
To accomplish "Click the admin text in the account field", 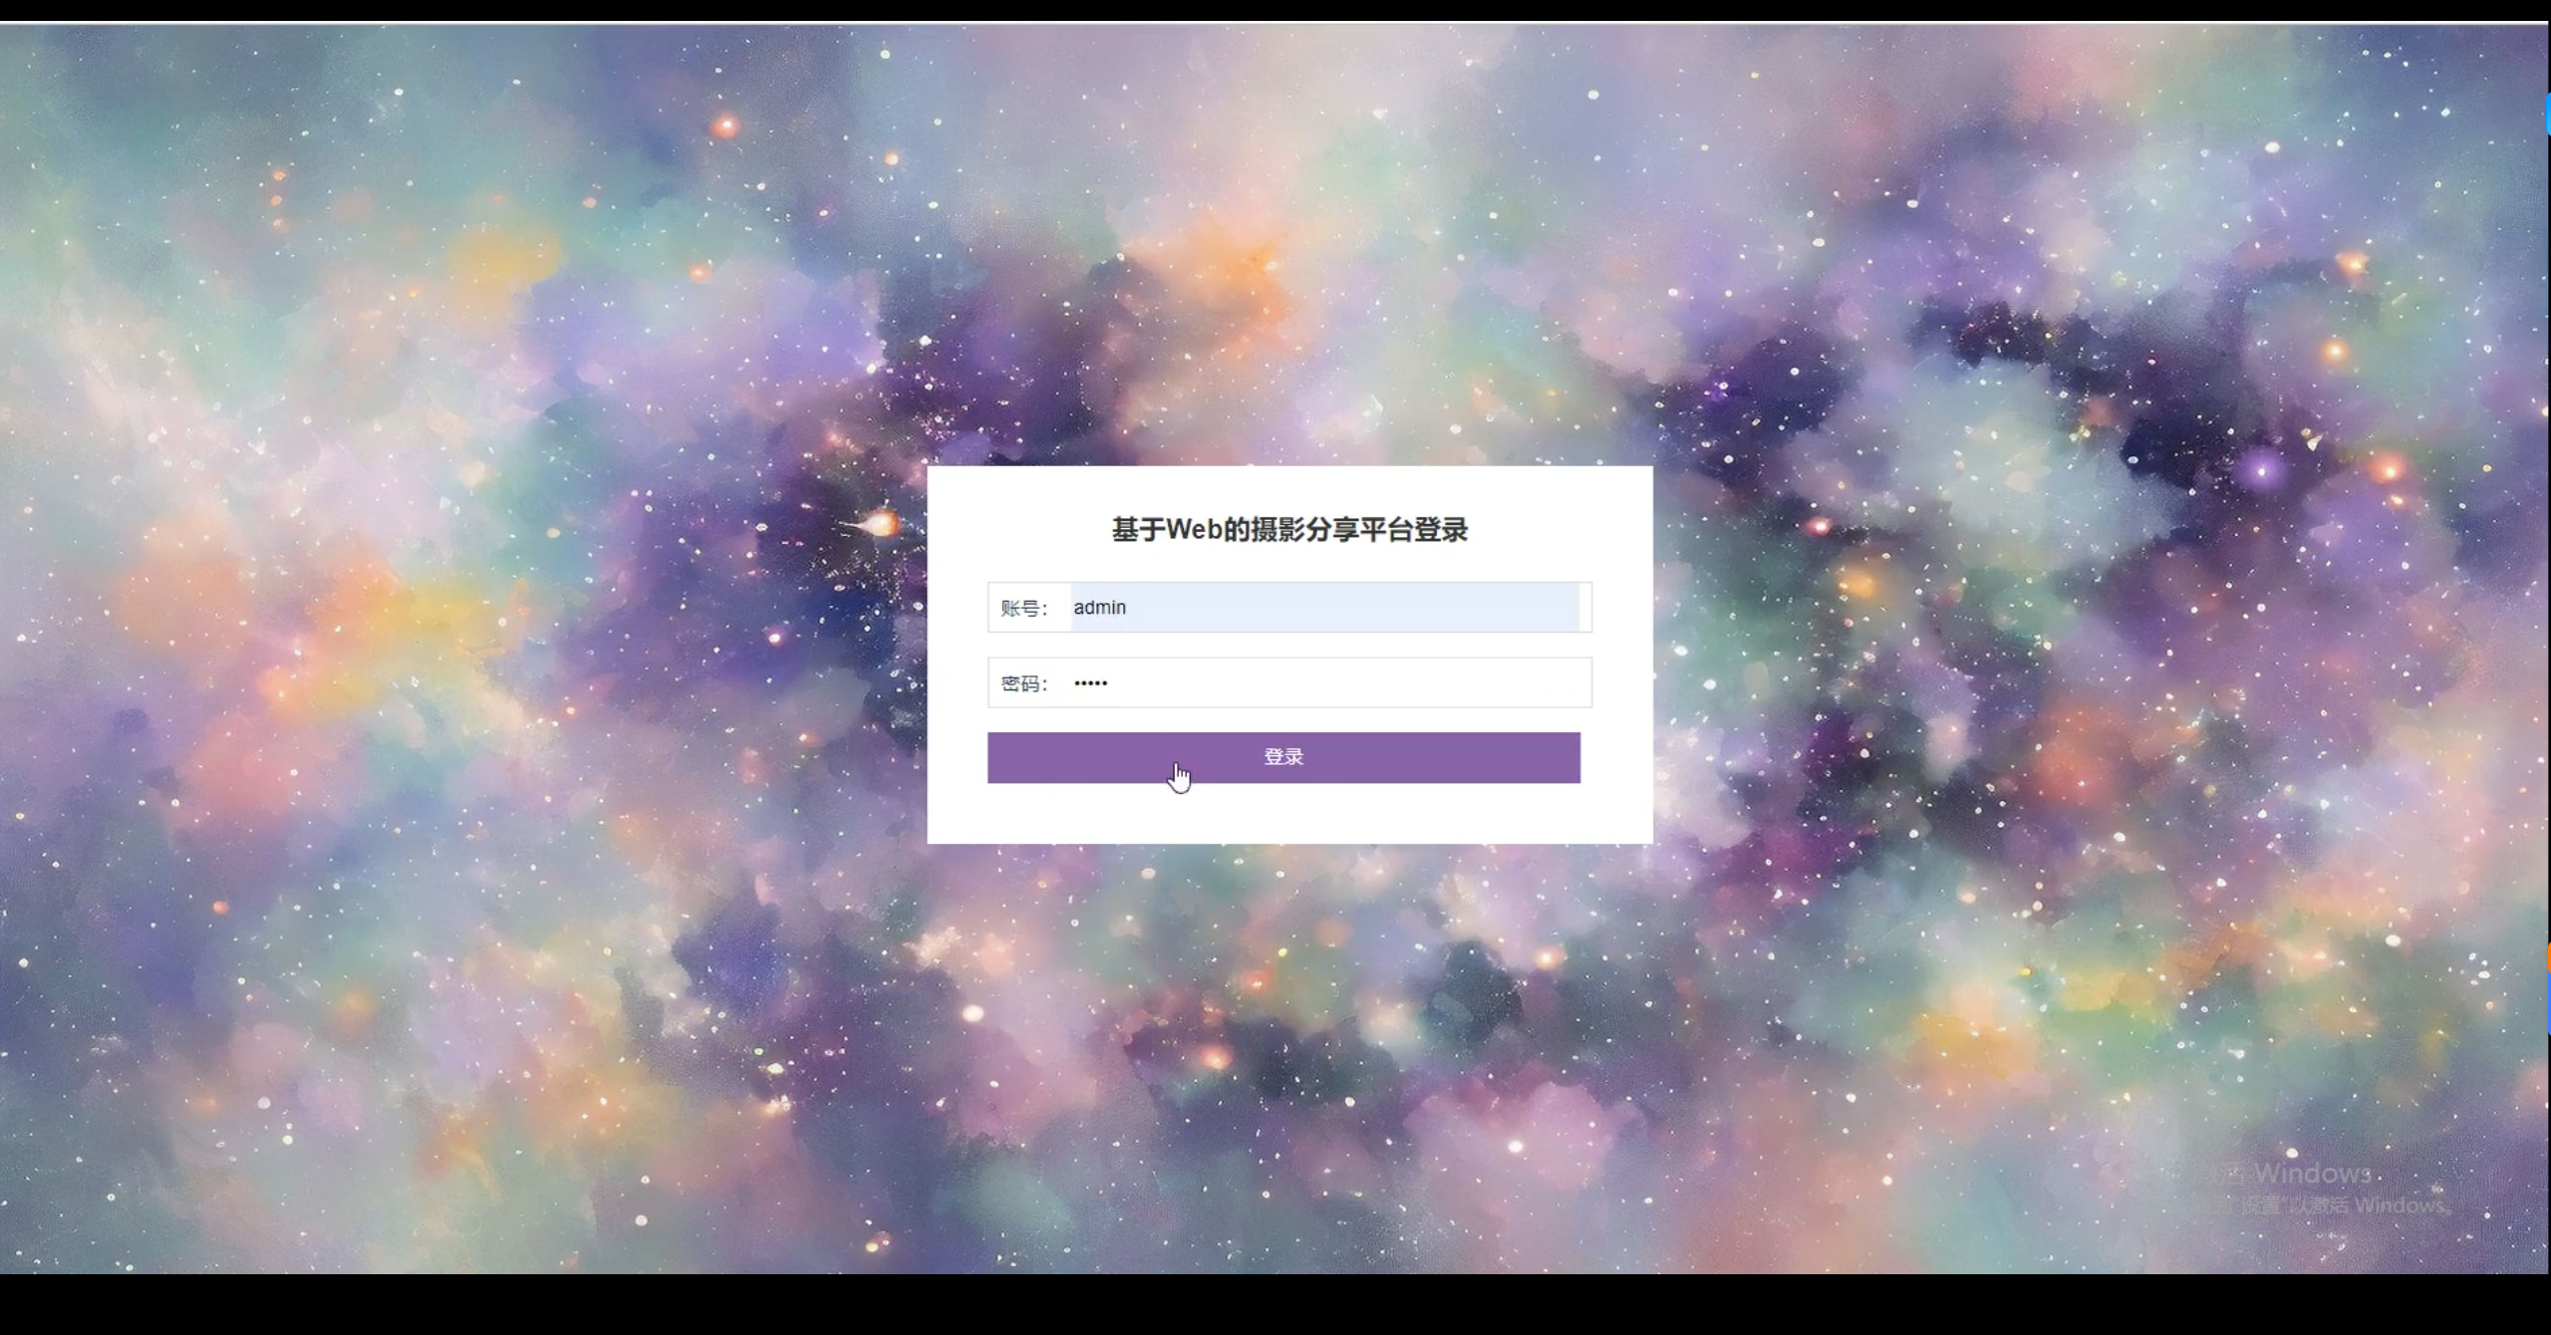I will point(1100,607).
